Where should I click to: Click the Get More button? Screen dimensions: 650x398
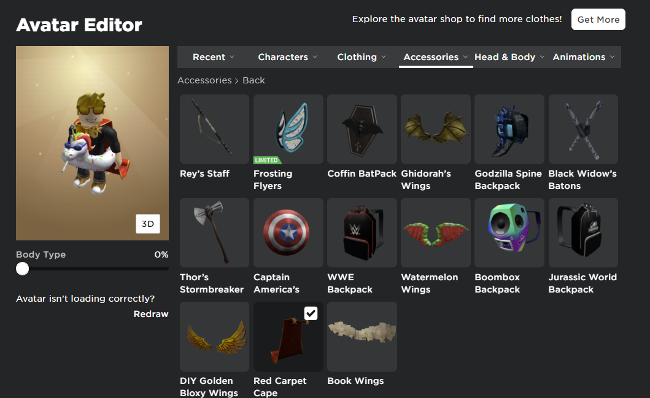coord(598,20)
